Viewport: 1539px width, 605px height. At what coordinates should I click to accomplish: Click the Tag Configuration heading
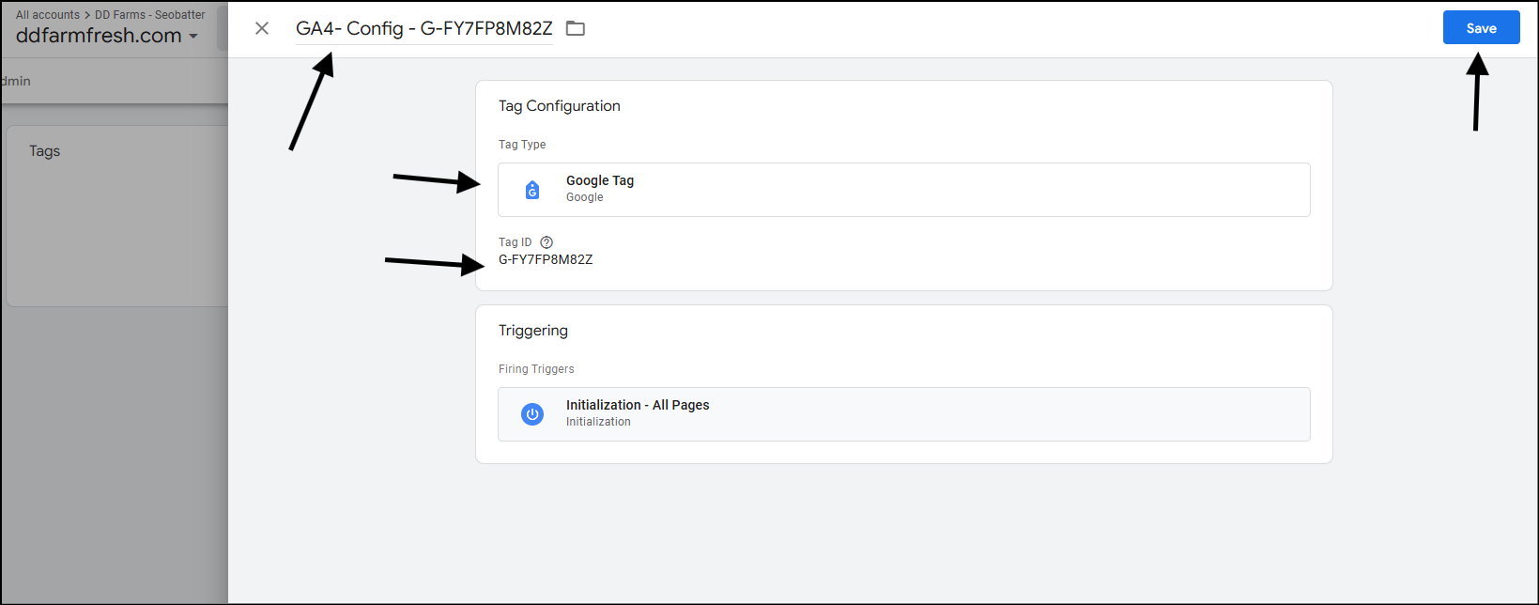tap(560, 106)
